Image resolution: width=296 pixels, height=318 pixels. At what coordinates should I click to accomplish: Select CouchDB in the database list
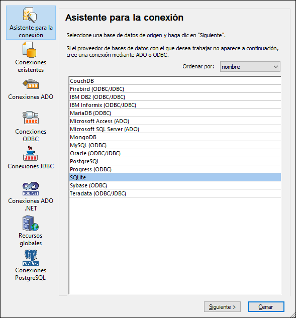tap(175, 81)
